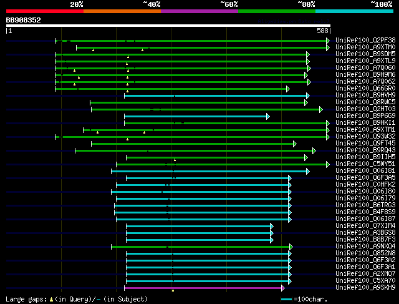399x304 pixels.
Task: Click the query name BB908352
Action: click(24, 20)
